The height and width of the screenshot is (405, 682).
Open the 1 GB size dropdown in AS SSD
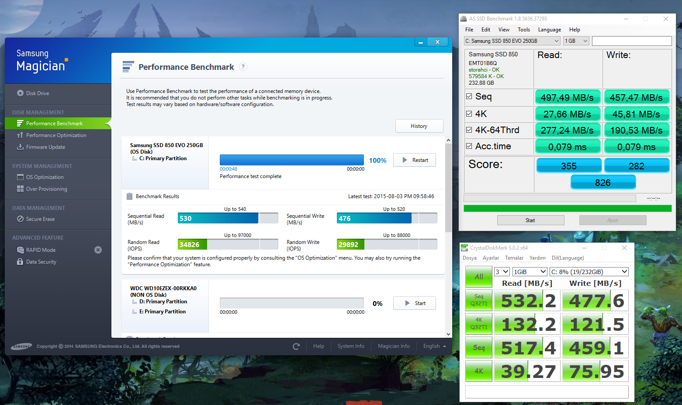coord(576,41)
